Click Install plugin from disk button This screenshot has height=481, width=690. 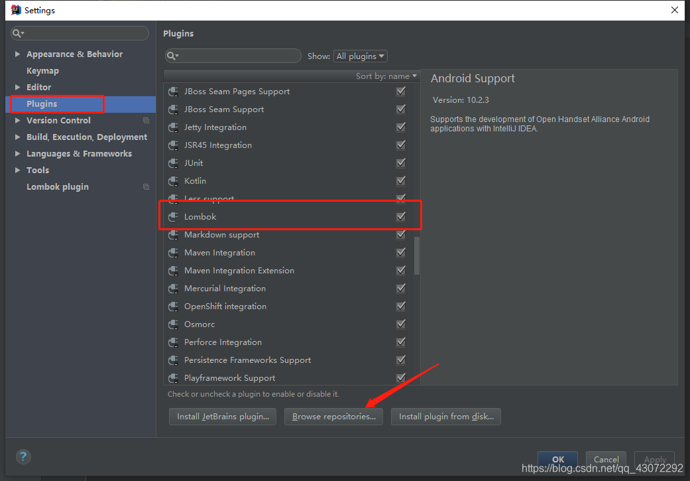pos(446,417)
